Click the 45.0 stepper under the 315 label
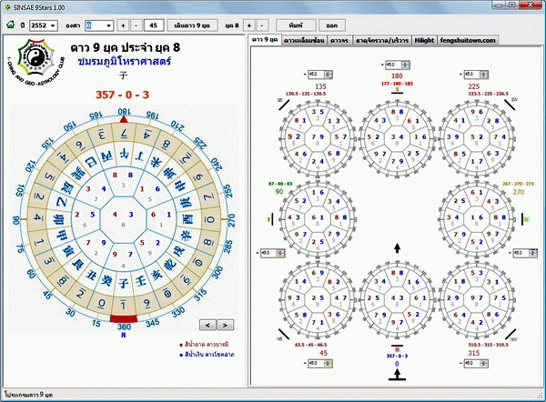This screenshot has height=402, width=546. 476,364
